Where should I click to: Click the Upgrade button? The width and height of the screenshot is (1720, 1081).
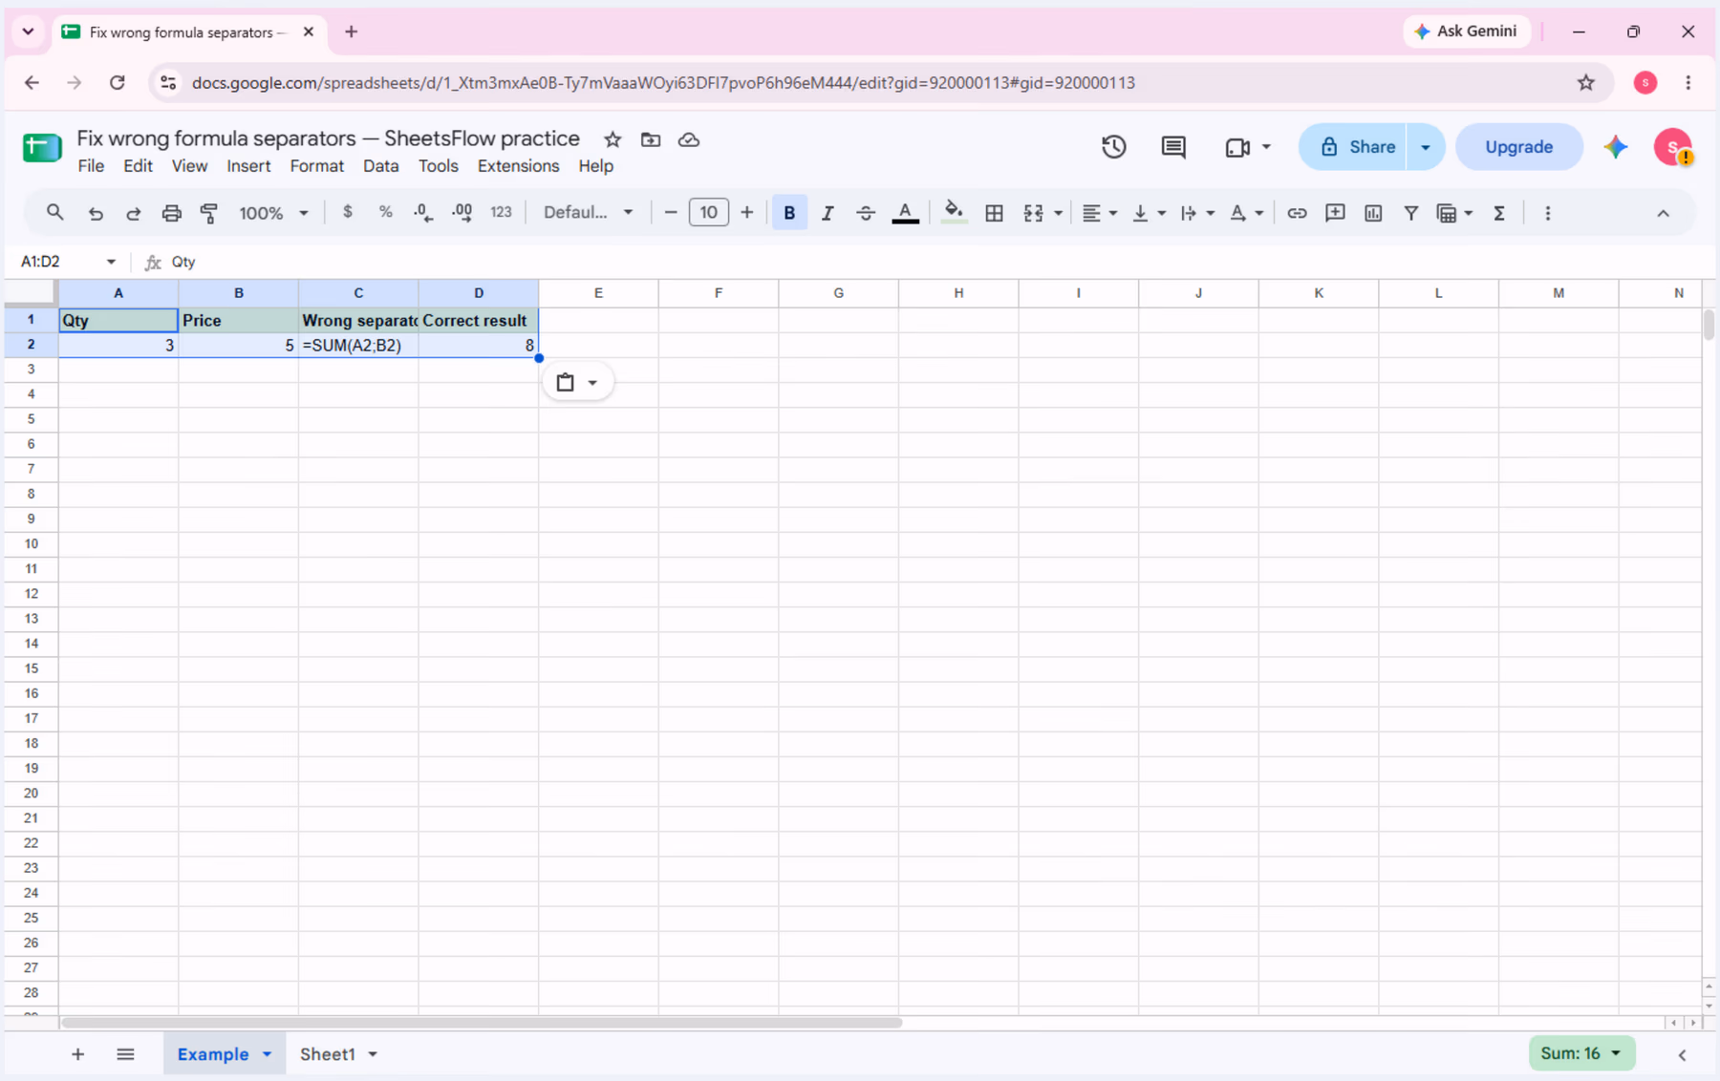point(1518,147)
